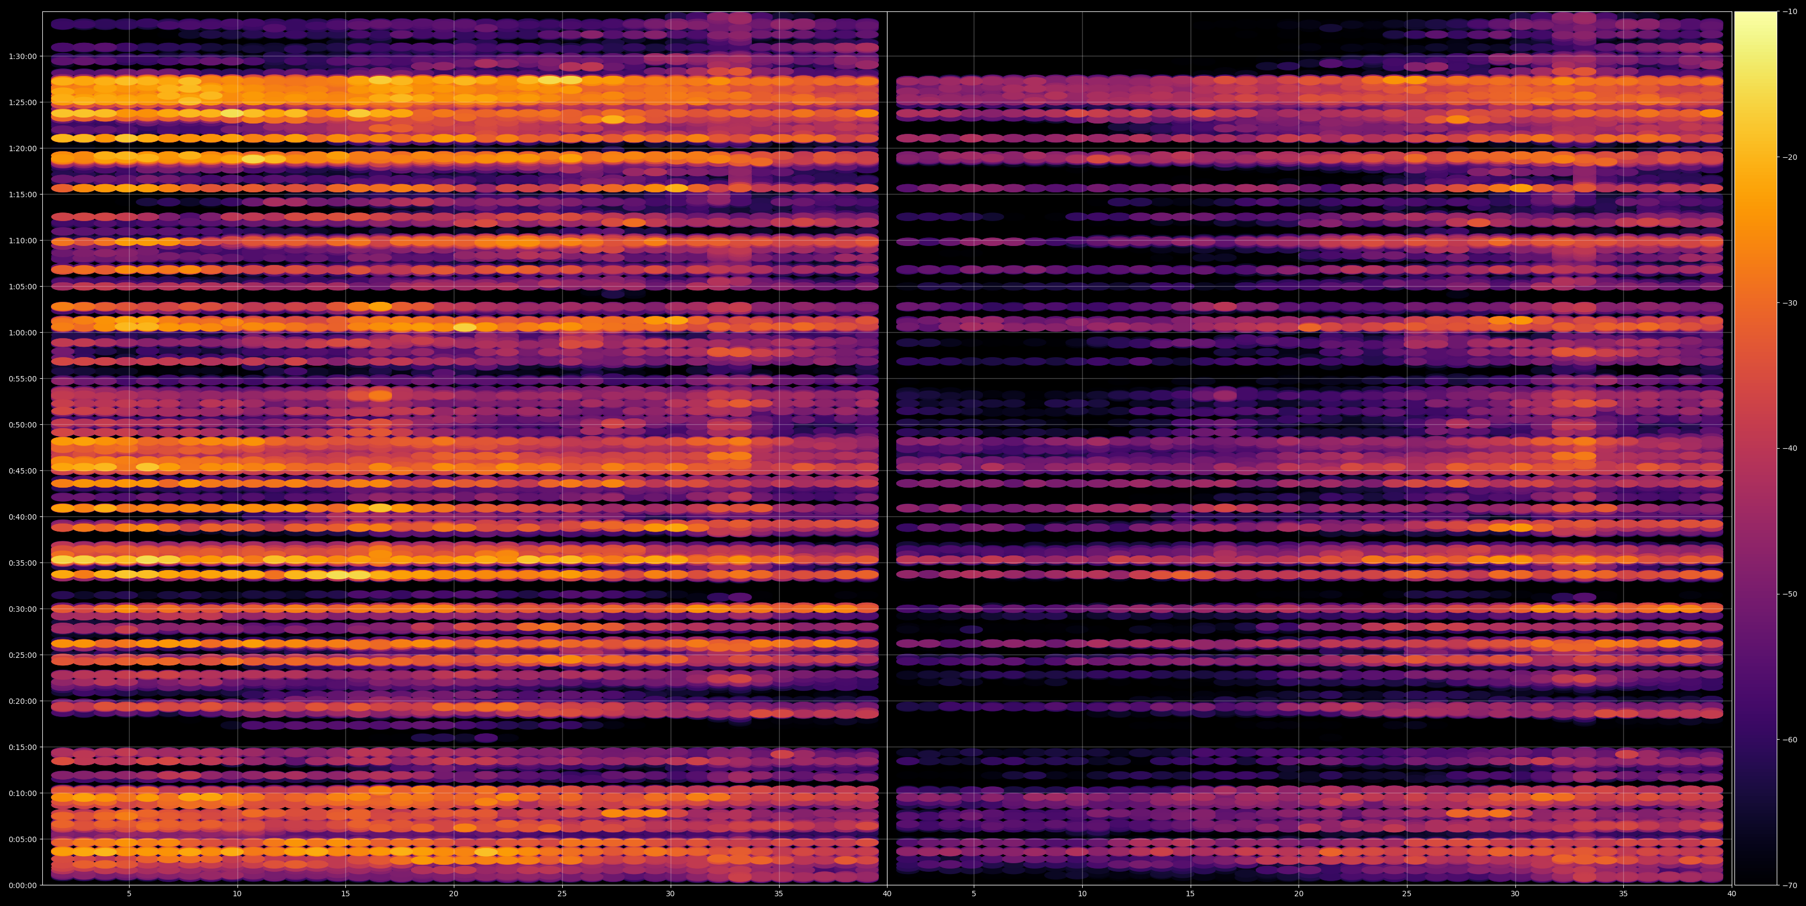Click the −70 colorbar tick label
Viewport: 1806px width, 906px height.
pyautogui.click(x=1790, y=885)
